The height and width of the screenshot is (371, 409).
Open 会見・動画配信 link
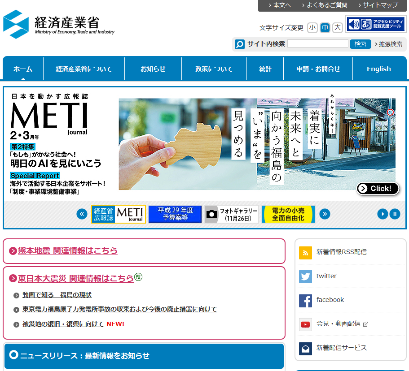pos(339,324)
